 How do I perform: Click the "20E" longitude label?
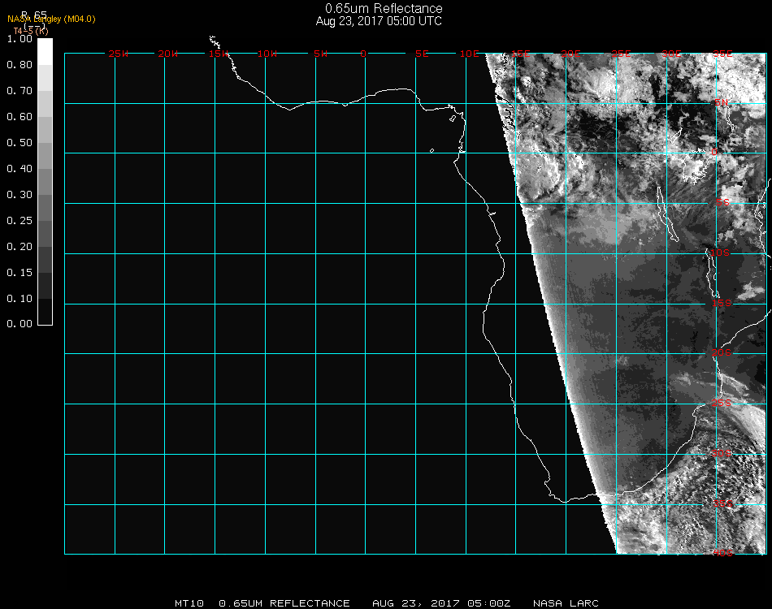[x=570, y=54]
